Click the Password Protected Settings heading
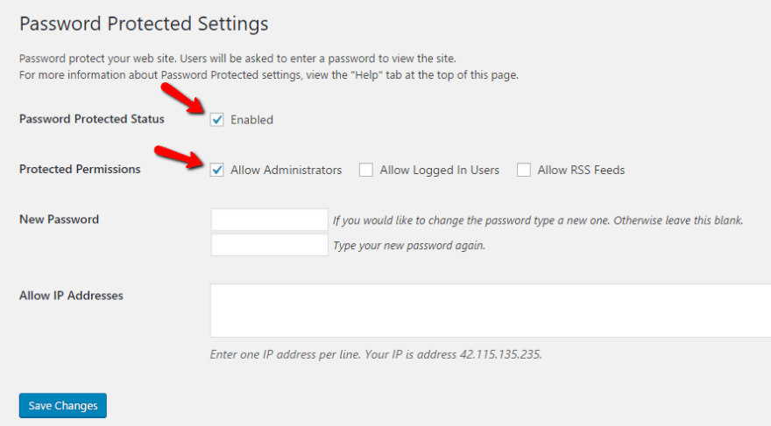771x426 pixels. pyautogui.click(x=144, y=23)
